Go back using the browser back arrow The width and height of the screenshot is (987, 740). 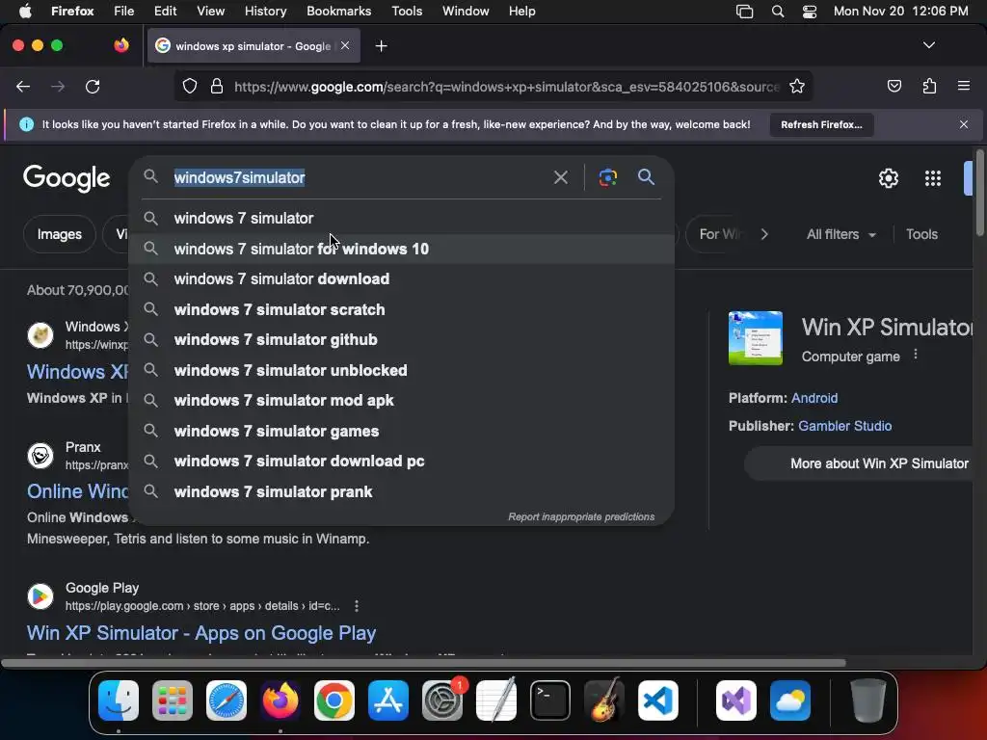coord(23,86)
